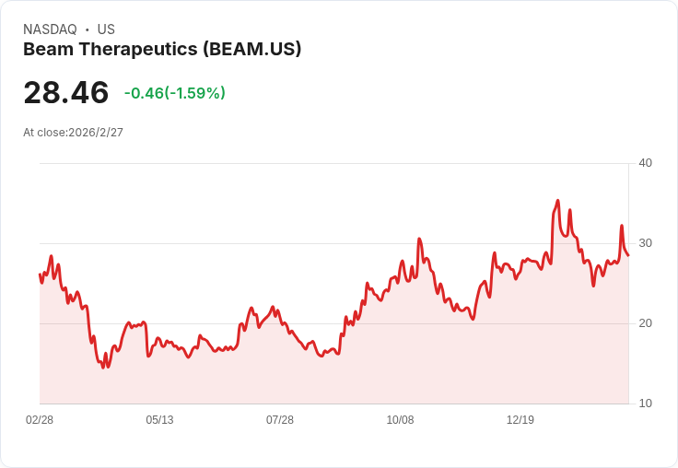Click the At close:2026/2/27 timestamp
Image resolution: width=678 pixels, height=468 pixels.
coord(73,133)
